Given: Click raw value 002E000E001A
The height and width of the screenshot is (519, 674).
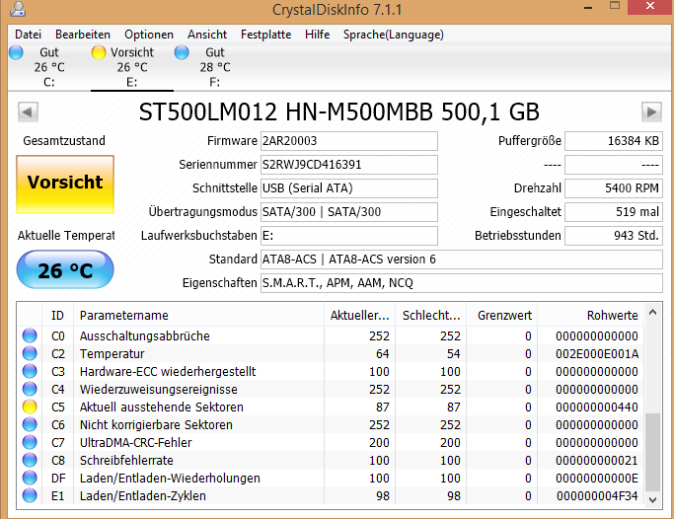Looking at the screenshot, I should (x=597, y=353).
